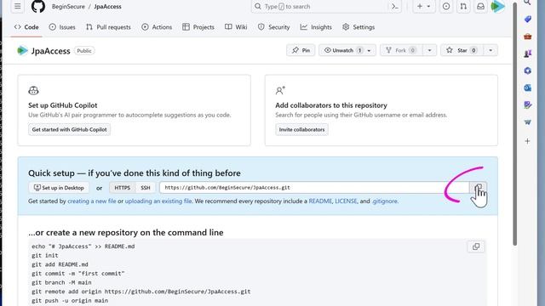
Task: Click the repository URL text field
Action: (x=314, y=188)
